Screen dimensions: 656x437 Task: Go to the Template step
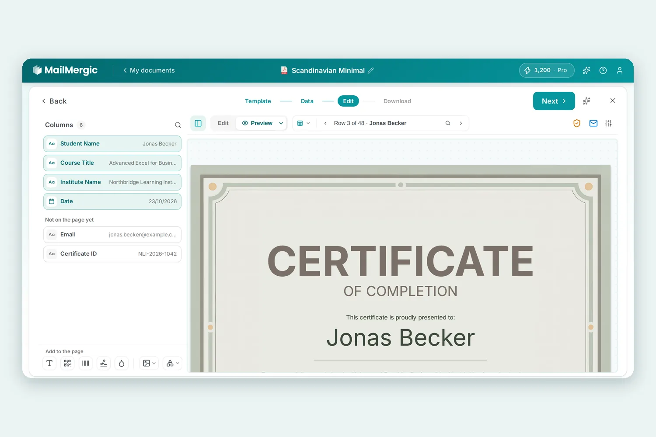(x=258, y=101)
